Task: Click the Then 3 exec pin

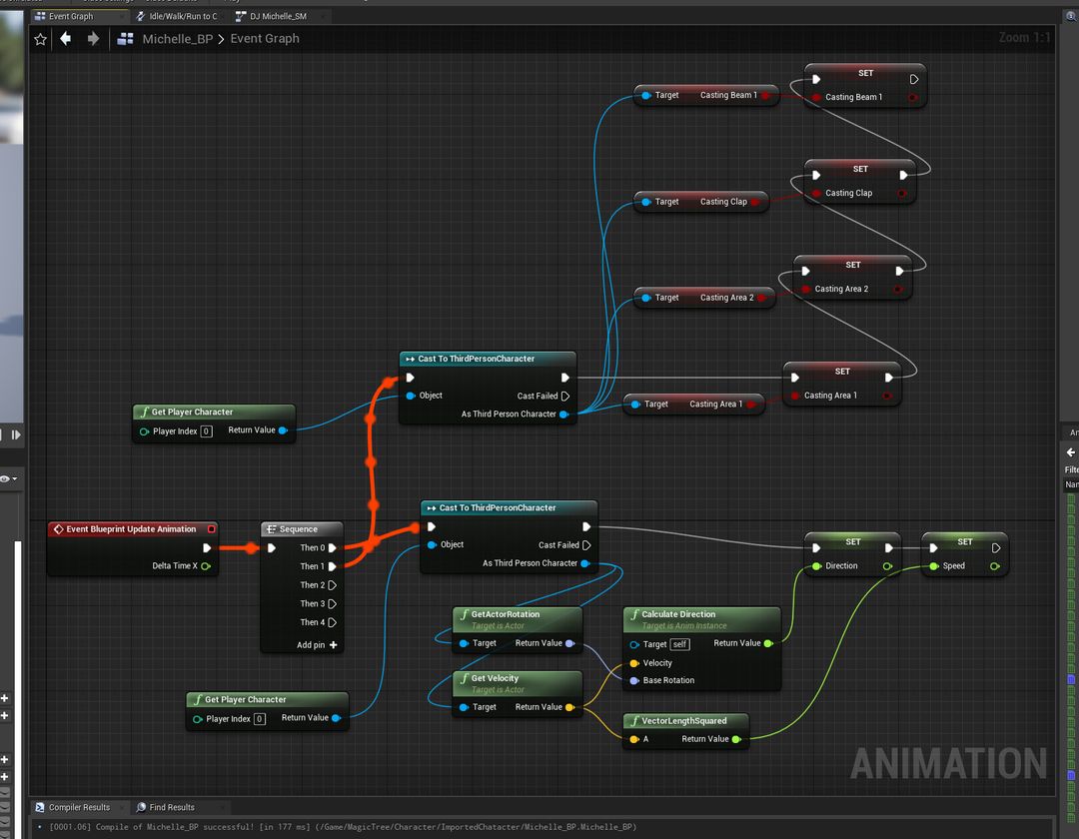Action: pyautogui.click(x=333, y=604)
